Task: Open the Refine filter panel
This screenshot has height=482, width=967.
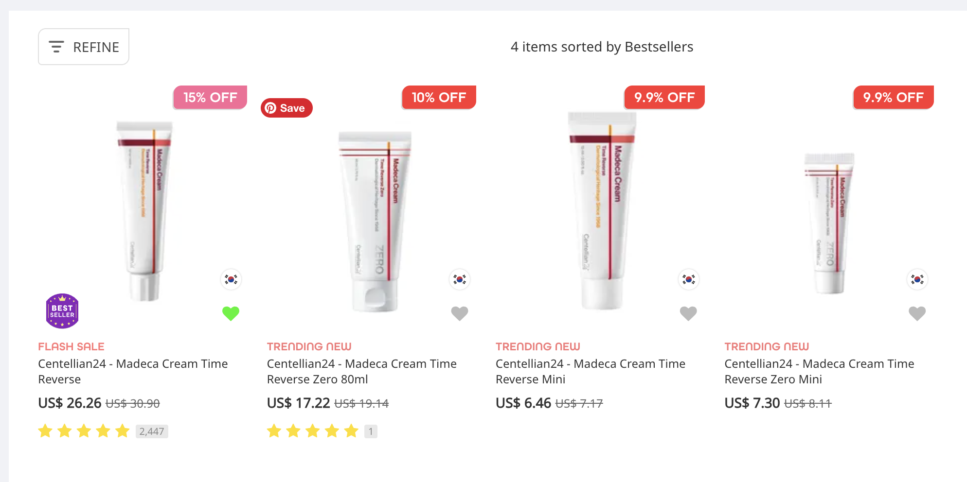Action: [x=84, y=47]
